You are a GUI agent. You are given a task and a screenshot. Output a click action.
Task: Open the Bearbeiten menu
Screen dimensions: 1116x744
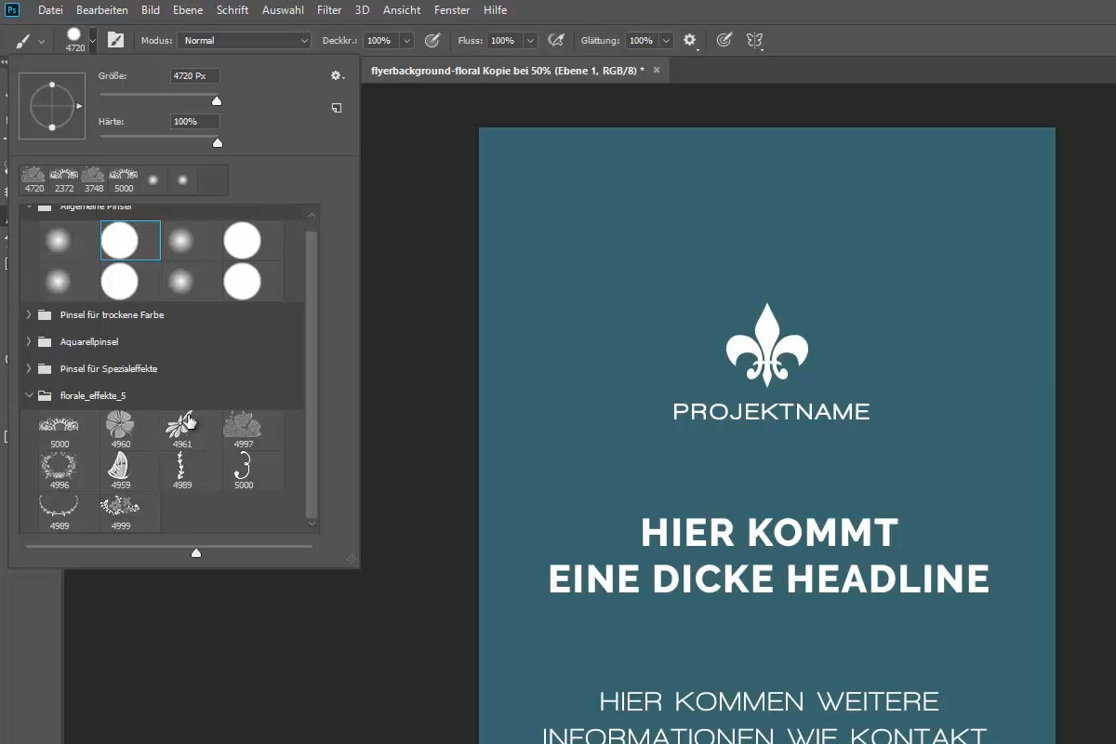(x=102, y=10)
